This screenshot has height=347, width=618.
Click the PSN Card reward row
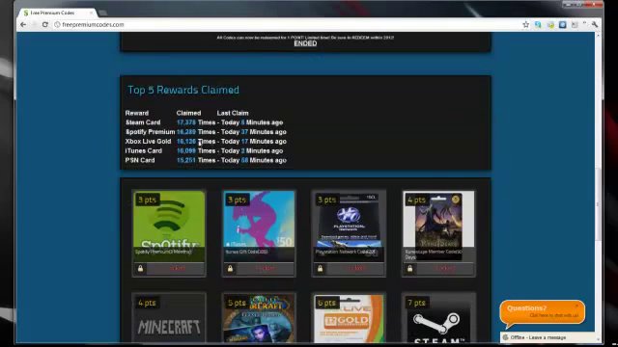pyautogui.click(x=206, y=160)
